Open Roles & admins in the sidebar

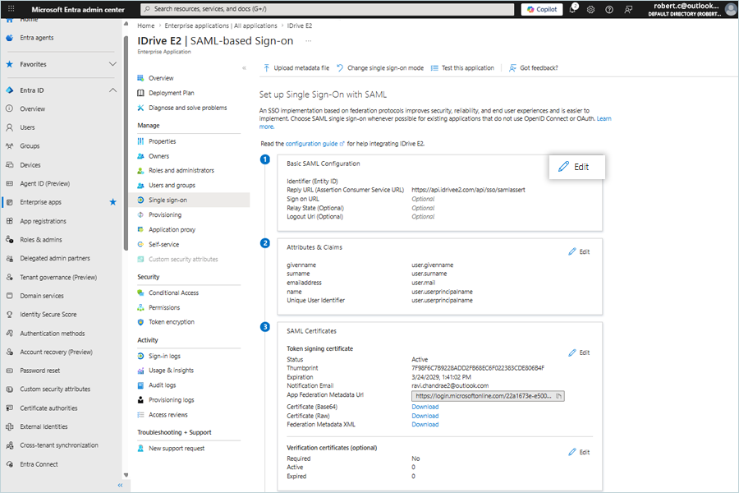pyautogui.click(x=41, y=240)
